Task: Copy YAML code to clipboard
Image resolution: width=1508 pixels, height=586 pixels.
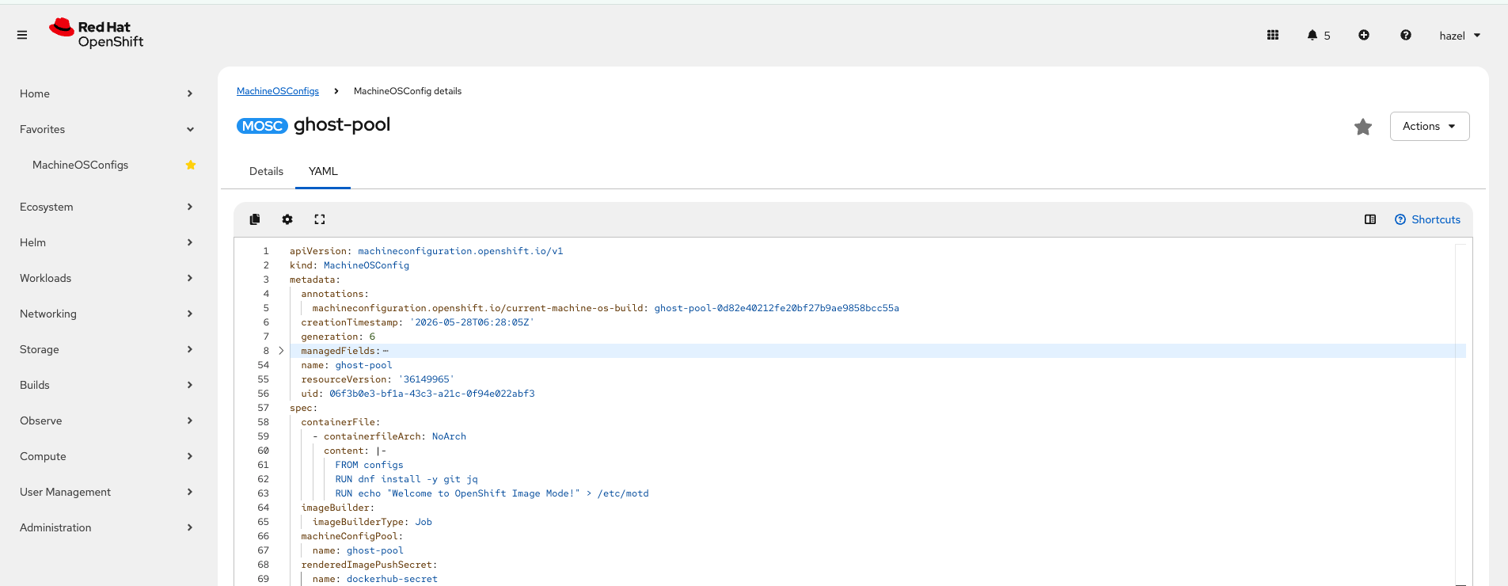Action: point(255,219)
